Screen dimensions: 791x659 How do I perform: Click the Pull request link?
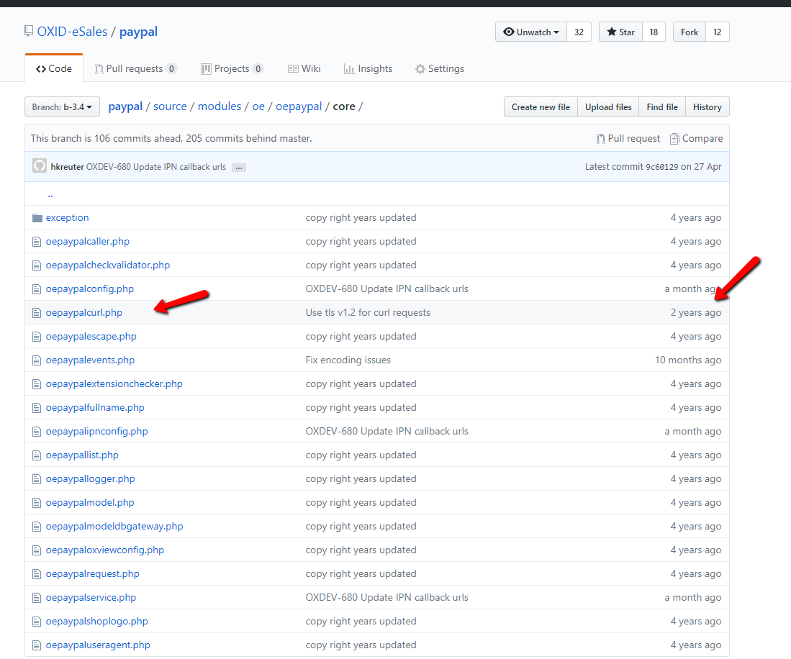pyautogui.click(x=628, y=138)
